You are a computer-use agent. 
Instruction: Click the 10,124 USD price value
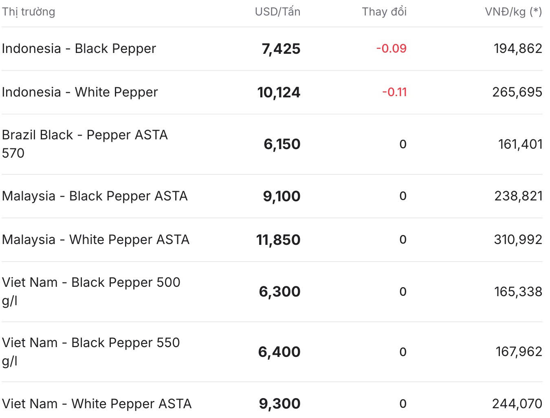[x=279, y=92]
